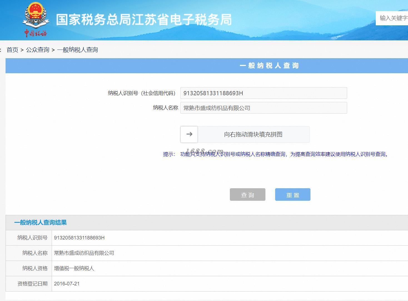Click the blue 提示 hint text

[x=276, y=154]
